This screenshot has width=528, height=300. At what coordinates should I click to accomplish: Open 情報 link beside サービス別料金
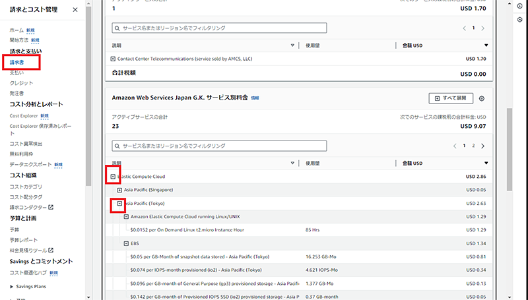pyautogui.click(x=255, y=98)
